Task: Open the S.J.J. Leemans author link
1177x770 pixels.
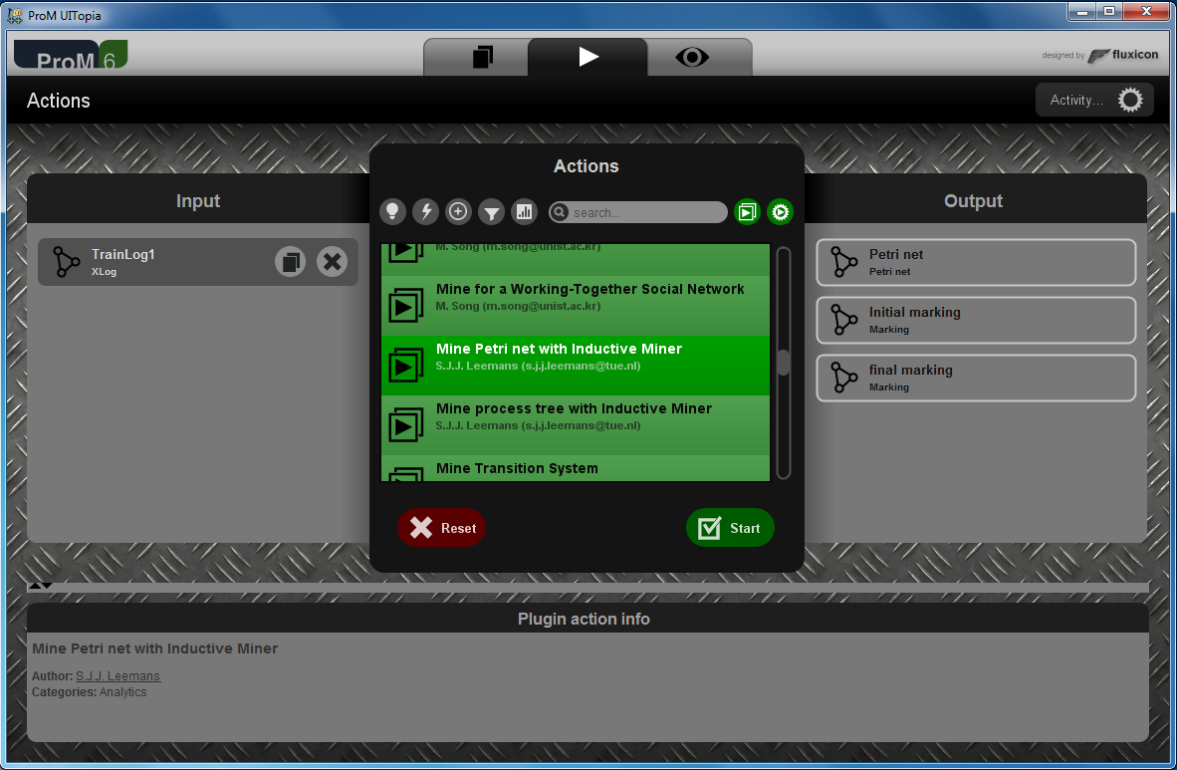Action: tap(118, 676)
